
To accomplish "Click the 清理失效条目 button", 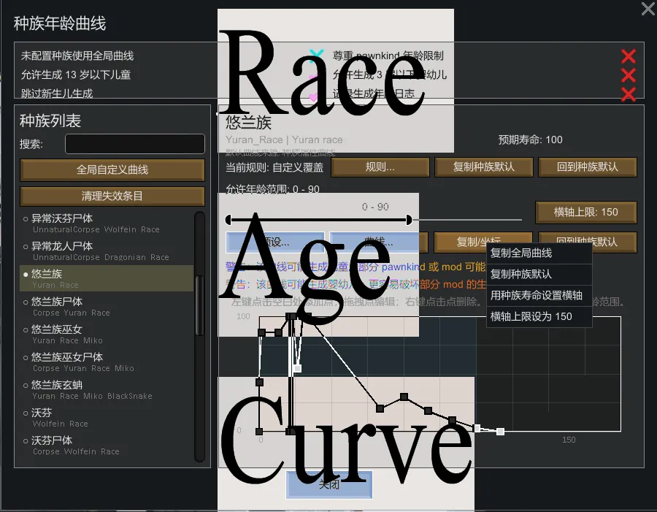I will [x=112, y=196].
